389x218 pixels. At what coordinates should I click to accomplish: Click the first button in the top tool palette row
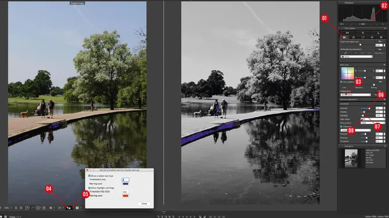[348, 33]
